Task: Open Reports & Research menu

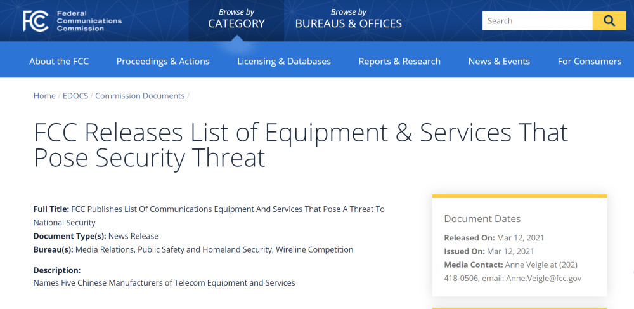Action: pos(399,62)
